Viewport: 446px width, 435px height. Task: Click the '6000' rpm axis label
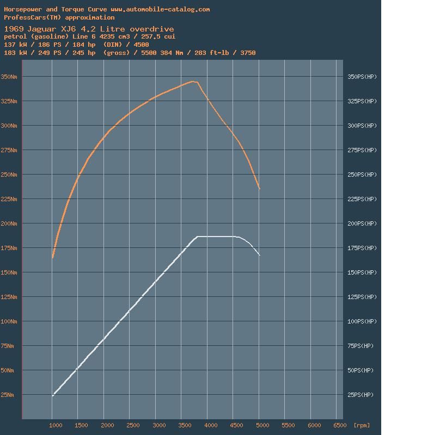click(x=314, y=425)
